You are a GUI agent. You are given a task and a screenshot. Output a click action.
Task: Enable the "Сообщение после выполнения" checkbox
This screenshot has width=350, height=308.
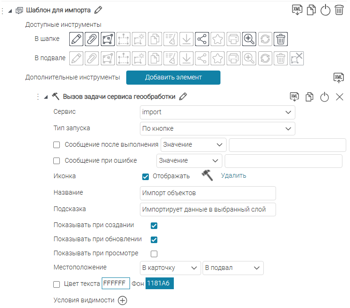[x=57, y=145]
